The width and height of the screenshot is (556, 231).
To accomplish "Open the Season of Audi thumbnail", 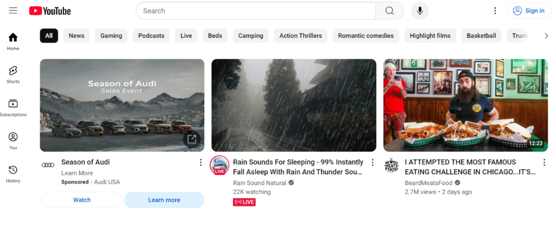I will tap(122, 105).
